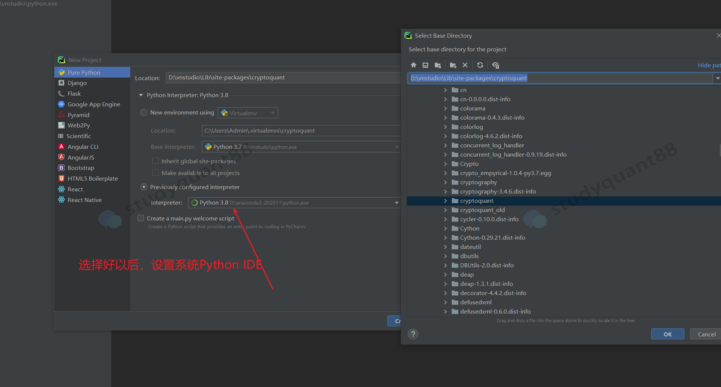
Task: Go to home directory in file chooser
Action: (414, 65)
